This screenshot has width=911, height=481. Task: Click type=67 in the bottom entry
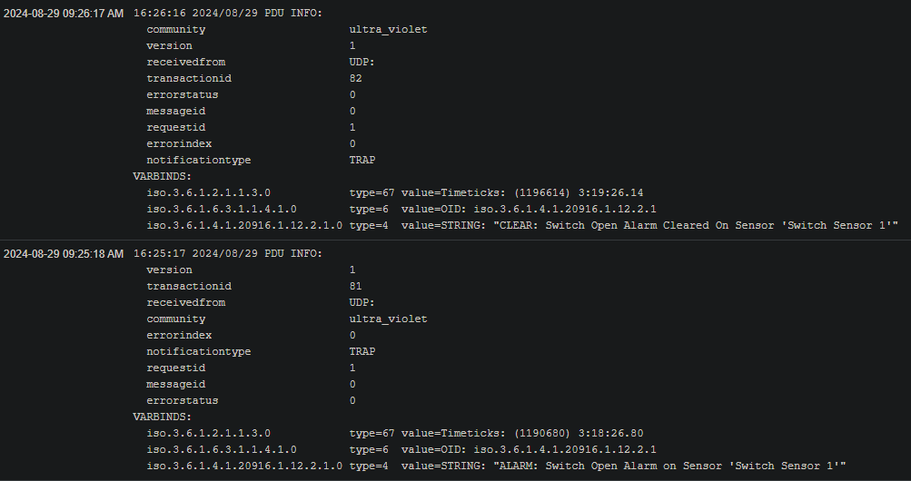(372, 433)
